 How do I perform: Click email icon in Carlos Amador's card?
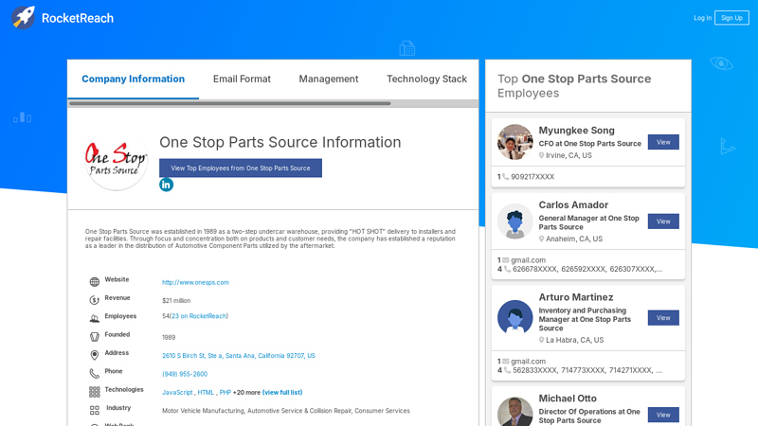(x=506, y=259)
